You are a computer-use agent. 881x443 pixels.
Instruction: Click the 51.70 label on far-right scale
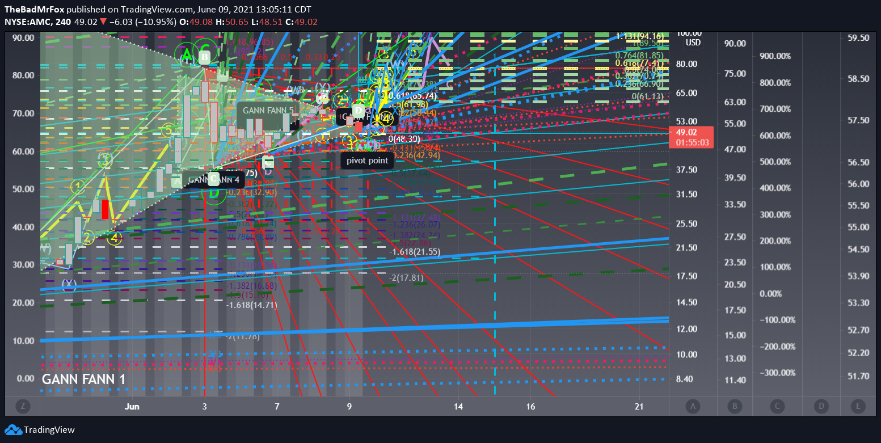point(858,376)
